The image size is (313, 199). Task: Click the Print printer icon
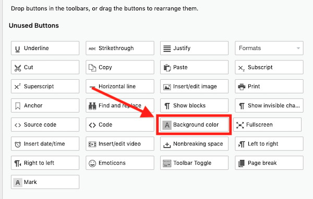tap(242, 87)
